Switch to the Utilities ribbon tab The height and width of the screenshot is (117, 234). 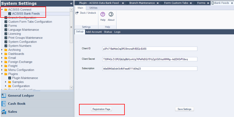pos(93,8)
